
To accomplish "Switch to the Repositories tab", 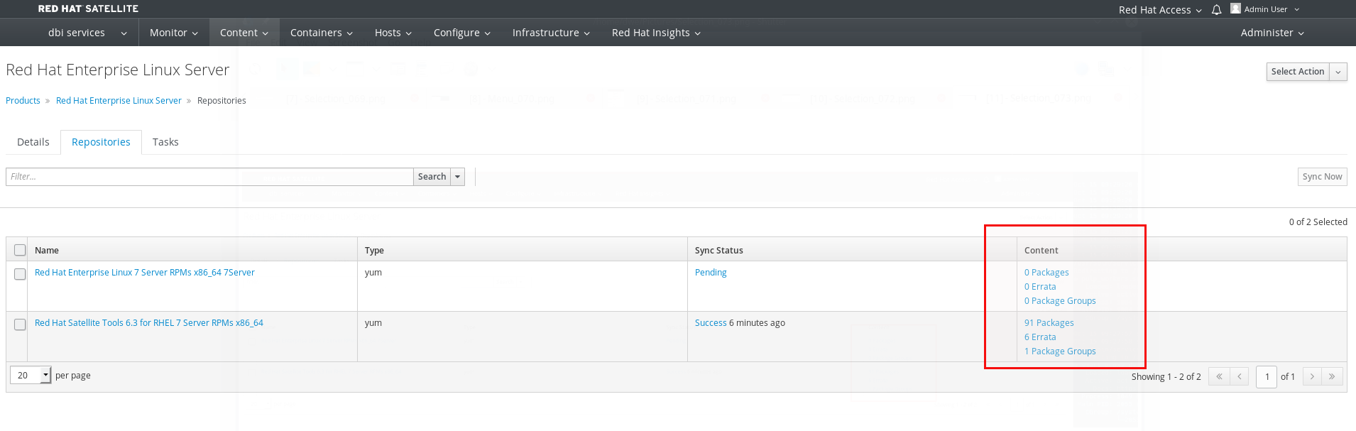I will [x=101, y=142].
